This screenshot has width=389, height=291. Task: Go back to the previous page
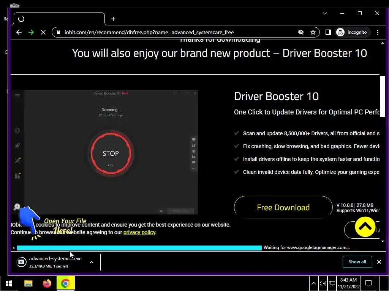pos(19,32)
